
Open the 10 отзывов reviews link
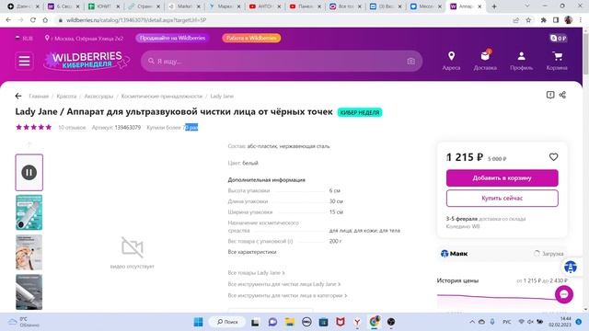[x=72, y=128]
